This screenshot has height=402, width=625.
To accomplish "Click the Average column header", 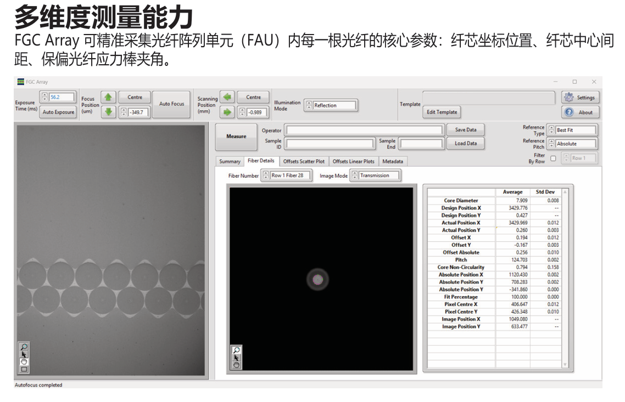I will coord(512,192).
